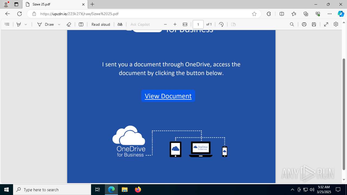
Task: Show the PDF table of contents
Action: [x=7, y=24]
